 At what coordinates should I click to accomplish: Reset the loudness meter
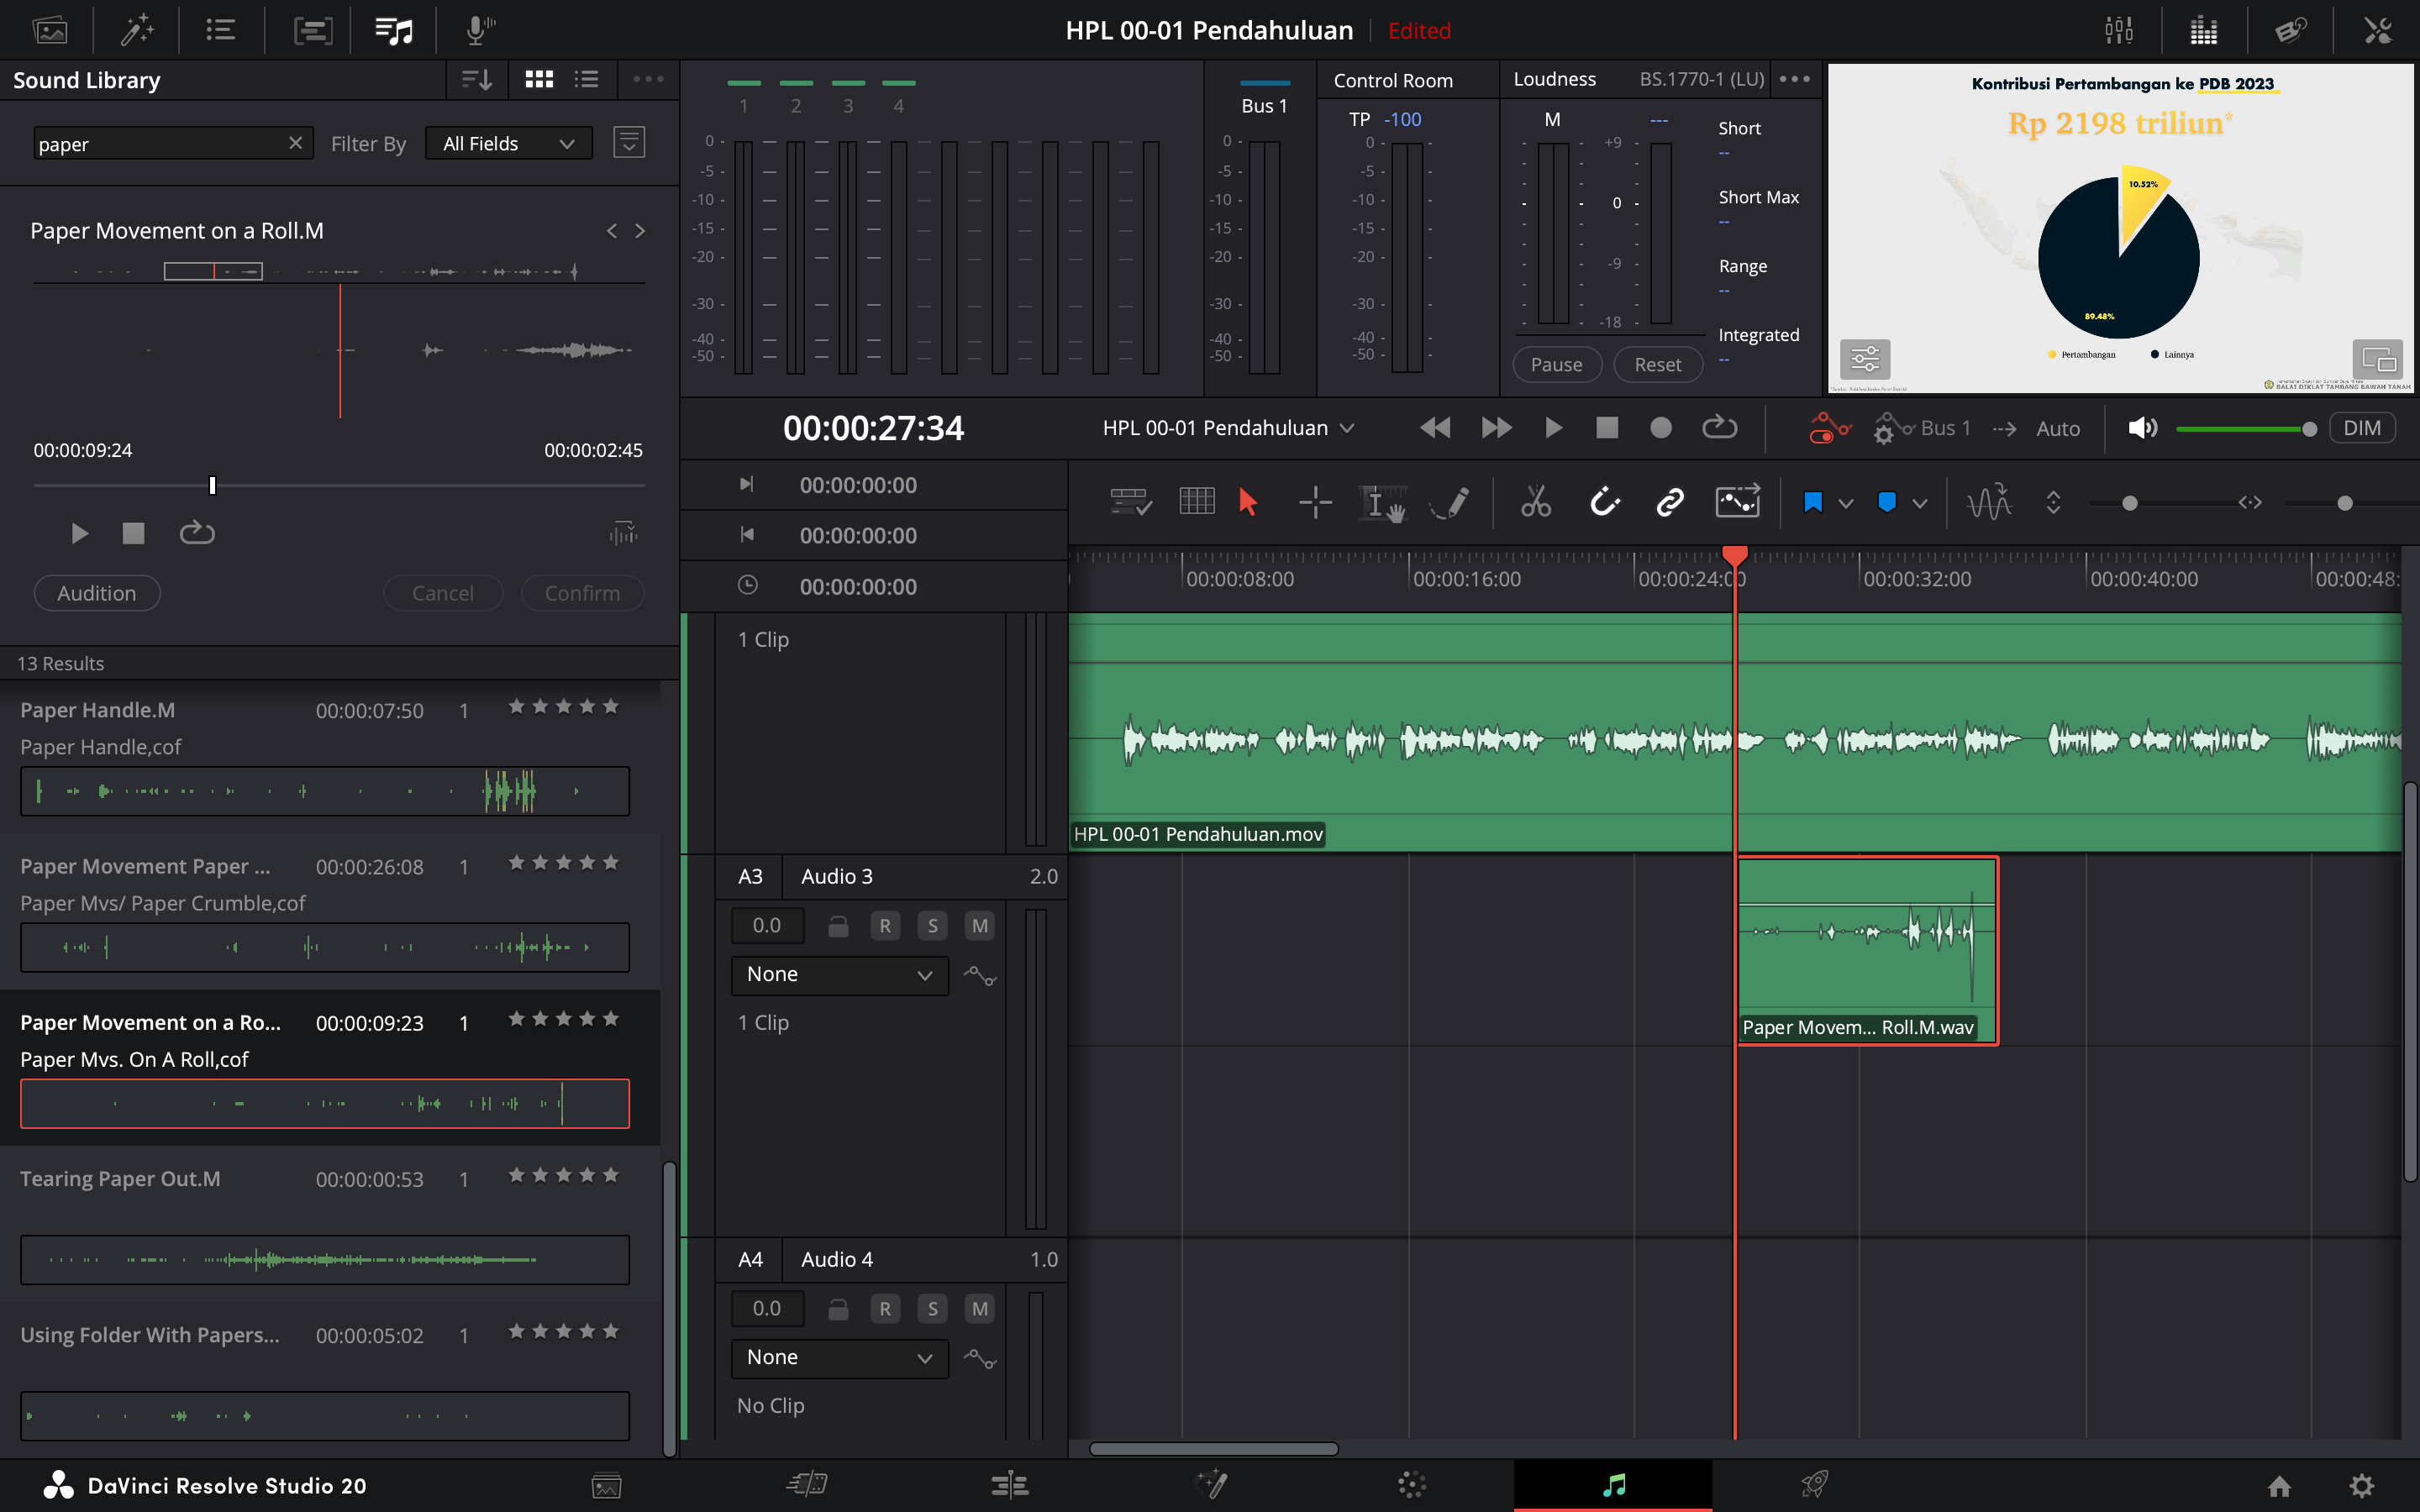click(1657, 365)
